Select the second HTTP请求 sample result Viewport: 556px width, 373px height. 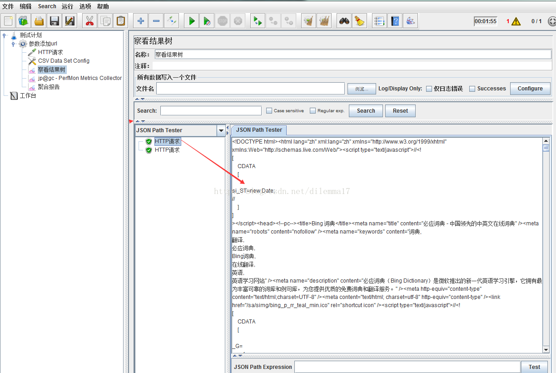coord(167,150)
